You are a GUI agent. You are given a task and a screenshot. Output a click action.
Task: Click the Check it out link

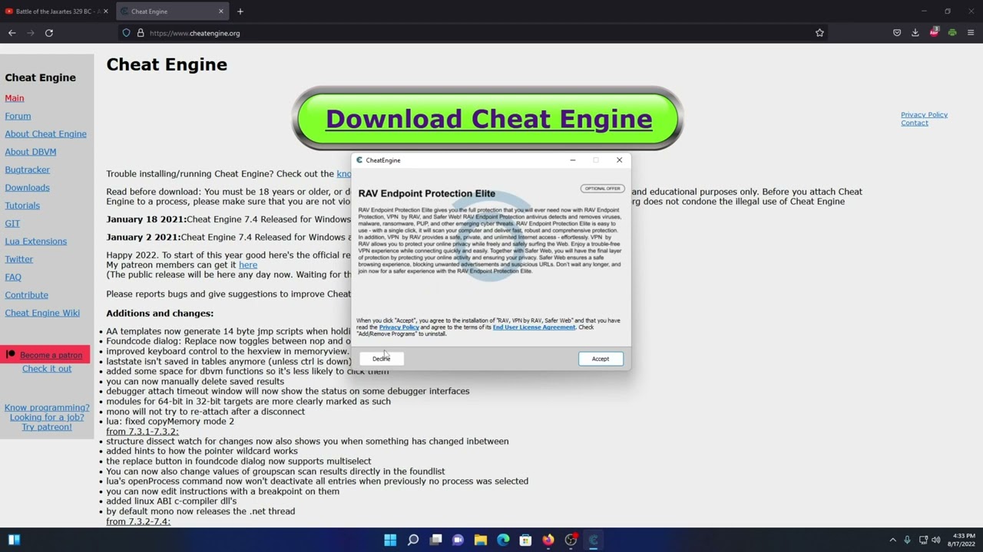pyautogui.click(x=47, y=369)
